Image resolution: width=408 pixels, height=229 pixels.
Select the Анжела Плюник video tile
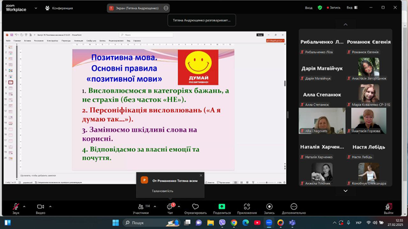[322, 173]
